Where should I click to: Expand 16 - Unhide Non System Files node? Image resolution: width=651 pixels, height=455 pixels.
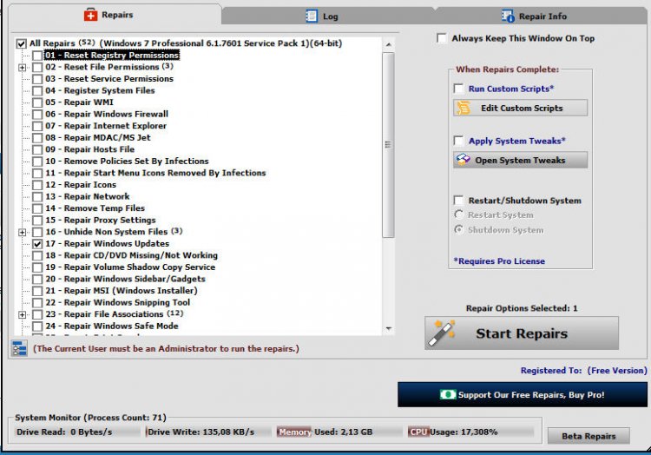[x=22, y=232]
